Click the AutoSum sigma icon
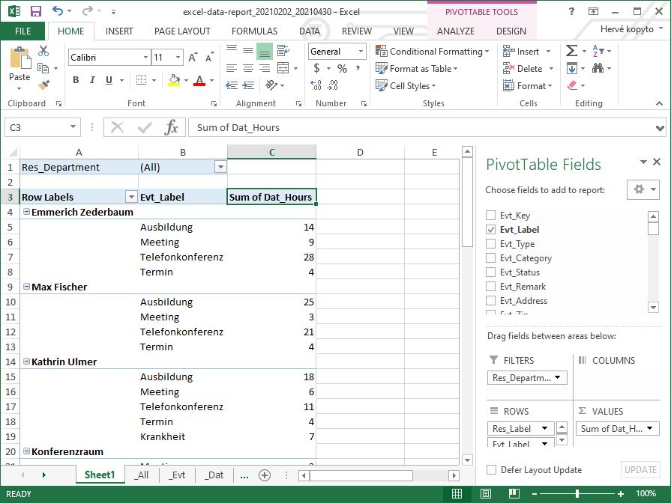 [572, 51]
